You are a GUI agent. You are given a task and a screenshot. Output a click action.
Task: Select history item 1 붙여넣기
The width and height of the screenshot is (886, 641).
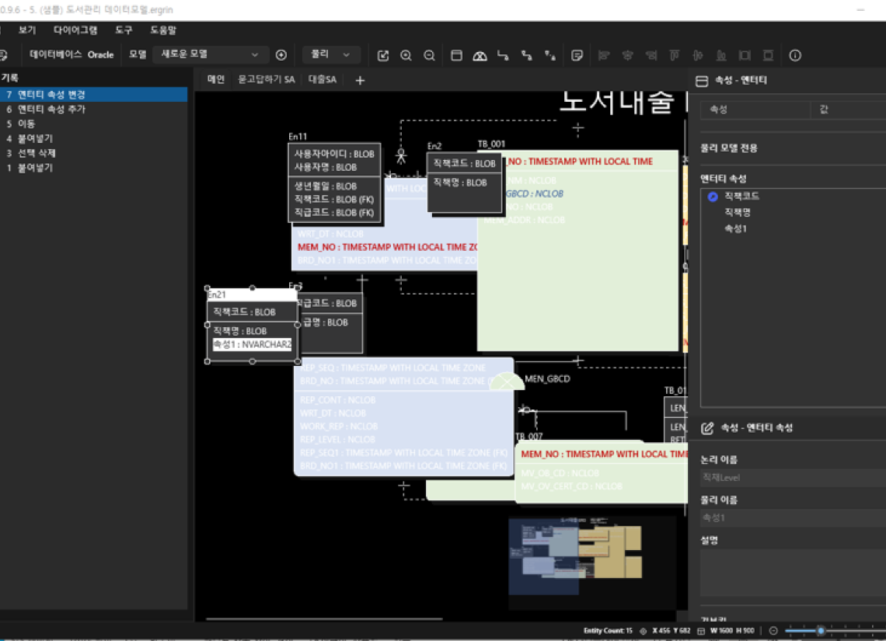tap(94, 168)
